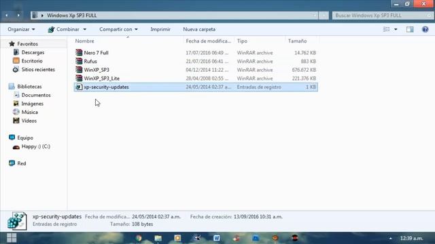This screenshot has height=244, width=435.
Task: Click the "221.376 KB" size value
Action: click(x=304, y=79)
